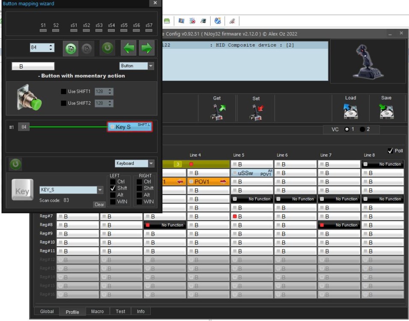Click the copy button icon in wizard
The width and height of the screenshot is (409, 321).
[x=71, y=48]
